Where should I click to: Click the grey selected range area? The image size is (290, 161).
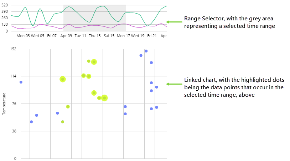[94, 18]
